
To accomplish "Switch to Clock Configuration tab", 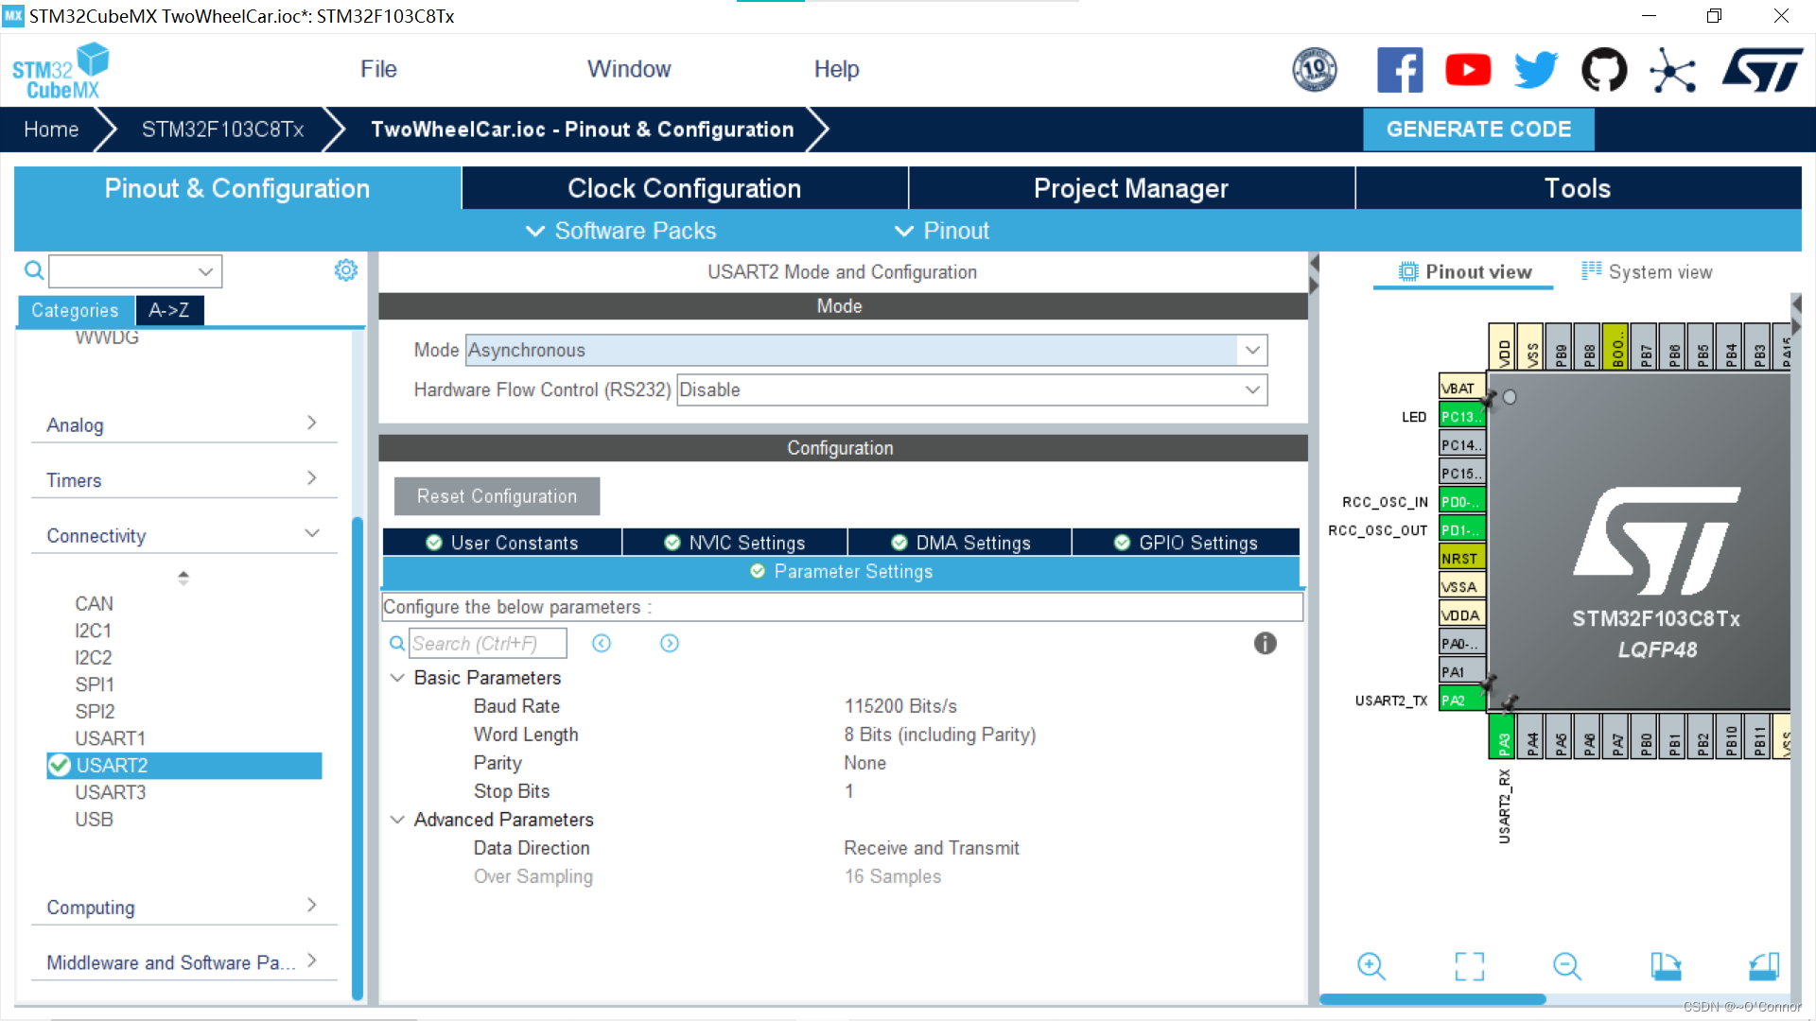I will point(684,188).
